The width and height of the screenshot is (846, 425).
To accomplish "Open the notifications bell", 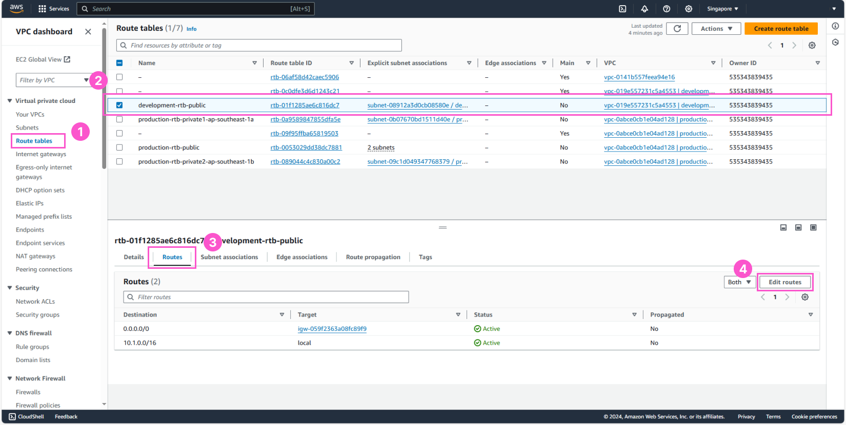I will coord(644,9).
